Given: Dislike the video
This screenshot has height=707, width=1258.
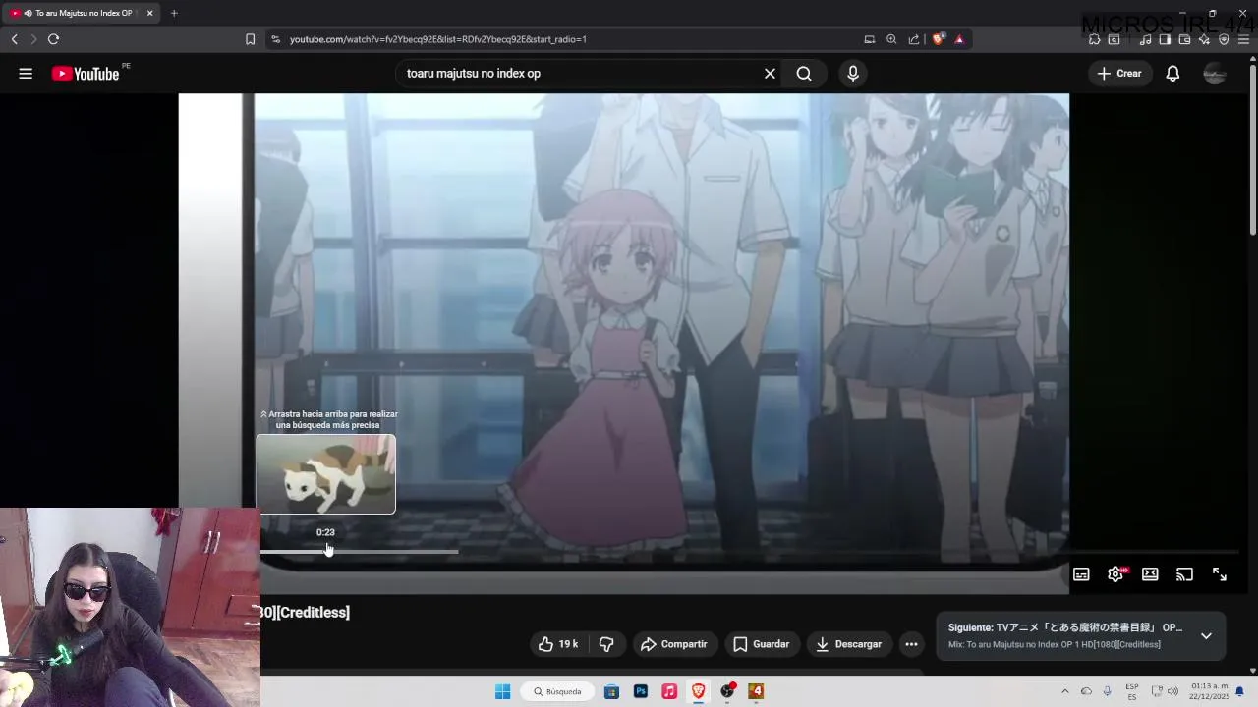Looking at the screenshot, I should pyautogui.click(x=606, y=644).
